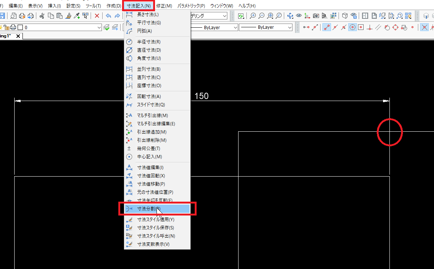This screenshot has width=434, height=269.
Task: Toggle center object snap
Action: pyautogui.click(x=352, y=27)
